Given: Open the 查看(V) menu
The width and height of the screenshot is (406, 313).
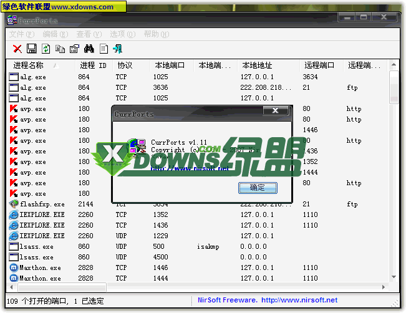Looking at the screenshot, I should [x=89, y=34].
